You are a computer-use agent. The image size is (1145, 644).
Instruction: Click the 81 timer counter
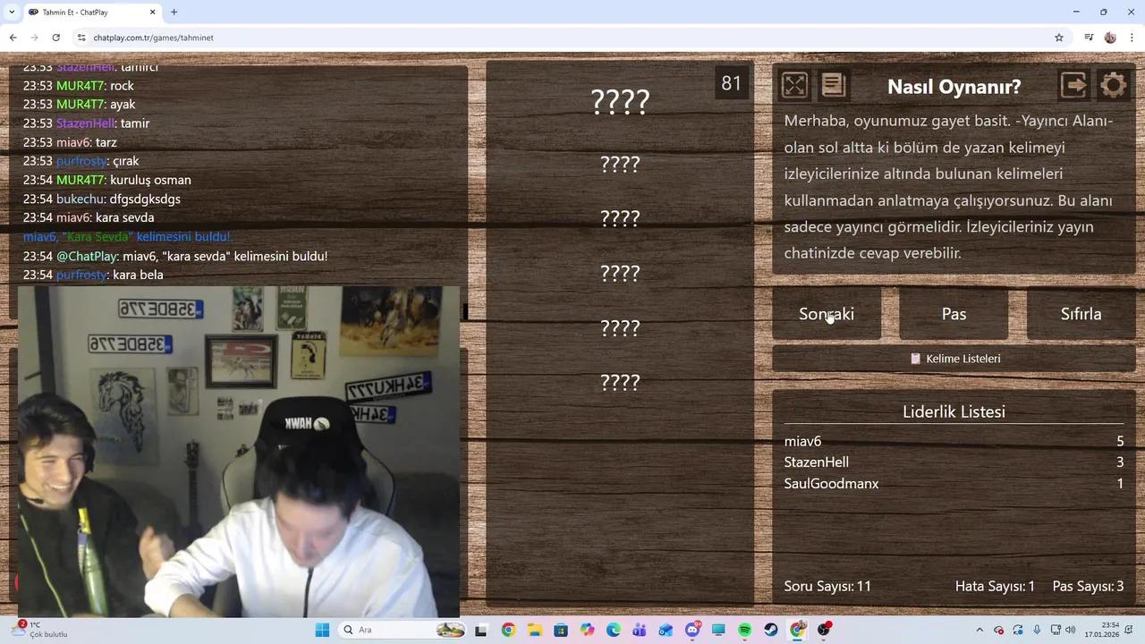[x=731, y=83]
